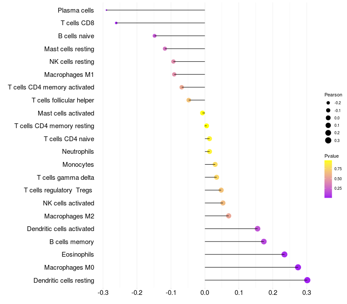Select the -0.2 Pearson legend circle
Viewport: 347px width, 304px height.
(328, 103)
